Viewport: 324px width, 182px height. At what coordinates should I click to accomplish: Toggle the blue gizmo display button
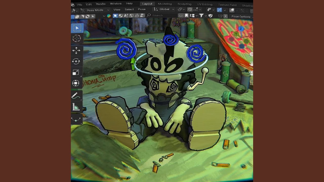coord(219,10)
